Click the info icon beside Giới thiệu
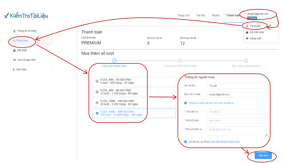 coord(14,69)
